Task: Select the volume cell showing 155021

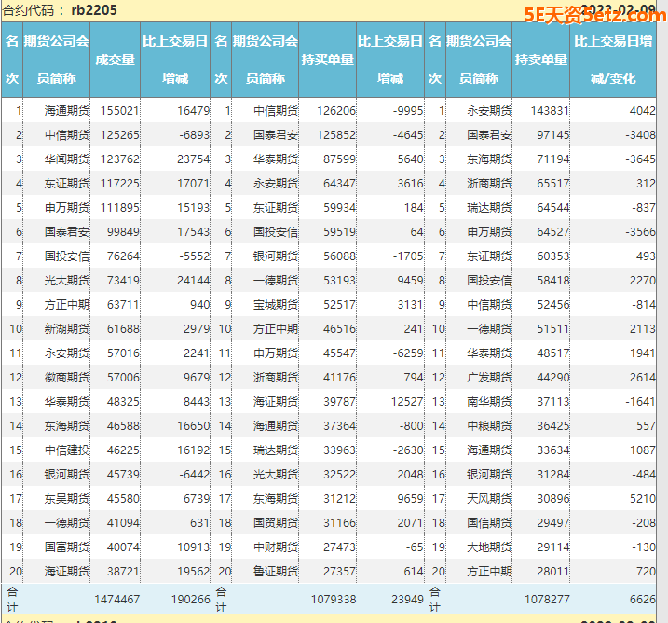Action: click(120, 110)
